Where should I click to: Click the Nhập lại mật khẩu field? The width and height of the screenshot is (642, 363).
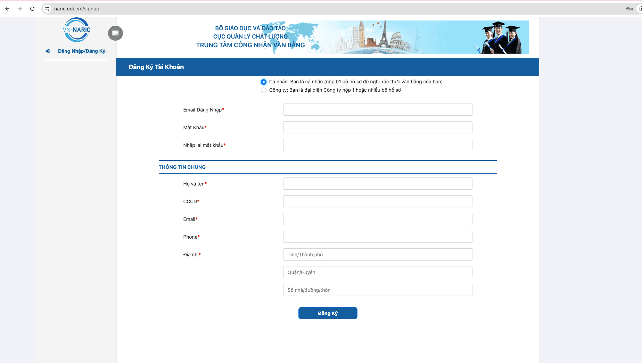378,145
